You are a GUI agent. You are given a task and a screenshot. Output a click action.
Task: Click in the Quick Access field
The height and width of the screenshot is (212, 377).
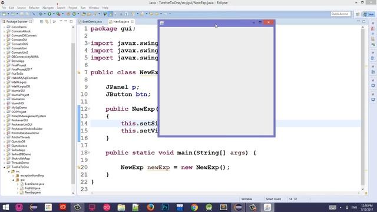[340, 14]
